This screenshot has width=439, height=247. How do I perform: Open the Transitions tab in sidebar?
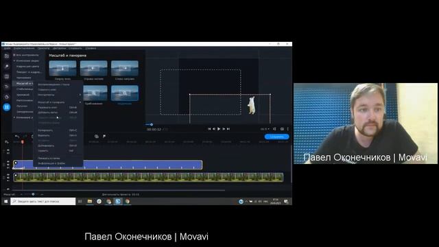(x=7, y=76)
